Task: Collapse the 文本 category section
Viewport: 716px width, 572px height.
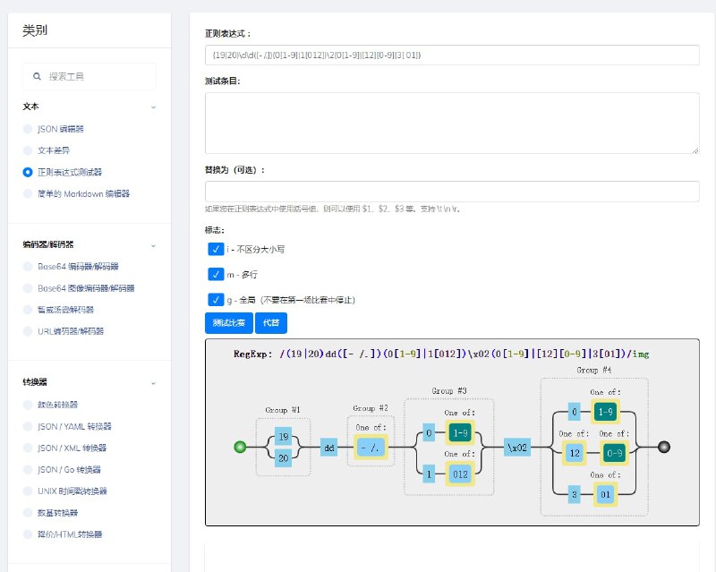Action: click(151, 105)
